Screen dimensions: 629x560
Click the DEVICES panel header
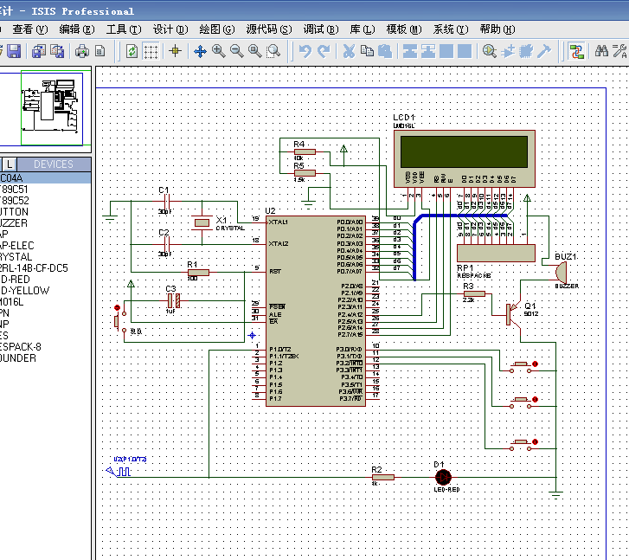(54, 164)
